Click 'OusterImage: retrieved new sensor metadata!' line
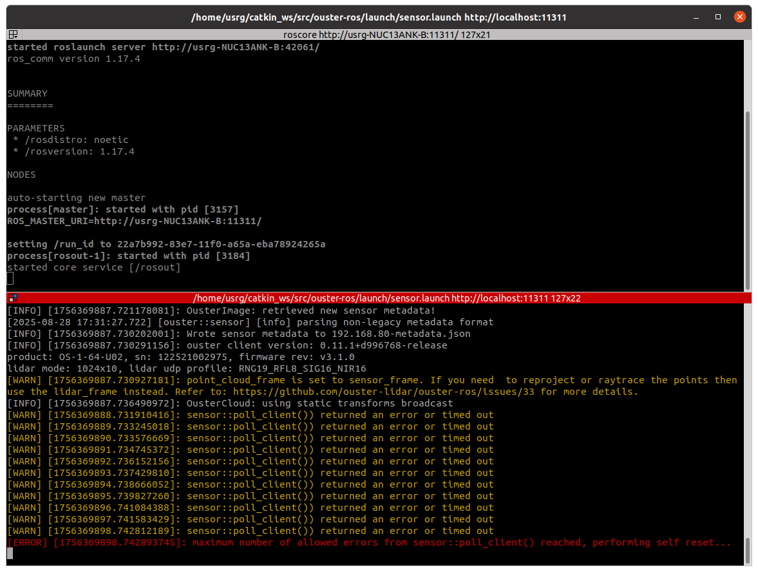The height and width of the screenshot is (572, 758). tap(222, 310)
